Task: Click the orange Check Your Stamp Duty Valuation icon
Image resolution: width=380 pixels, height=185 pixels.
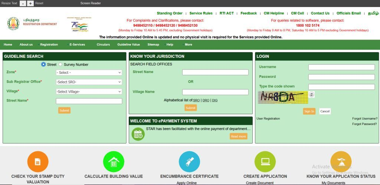Action: tap(38, 162)
